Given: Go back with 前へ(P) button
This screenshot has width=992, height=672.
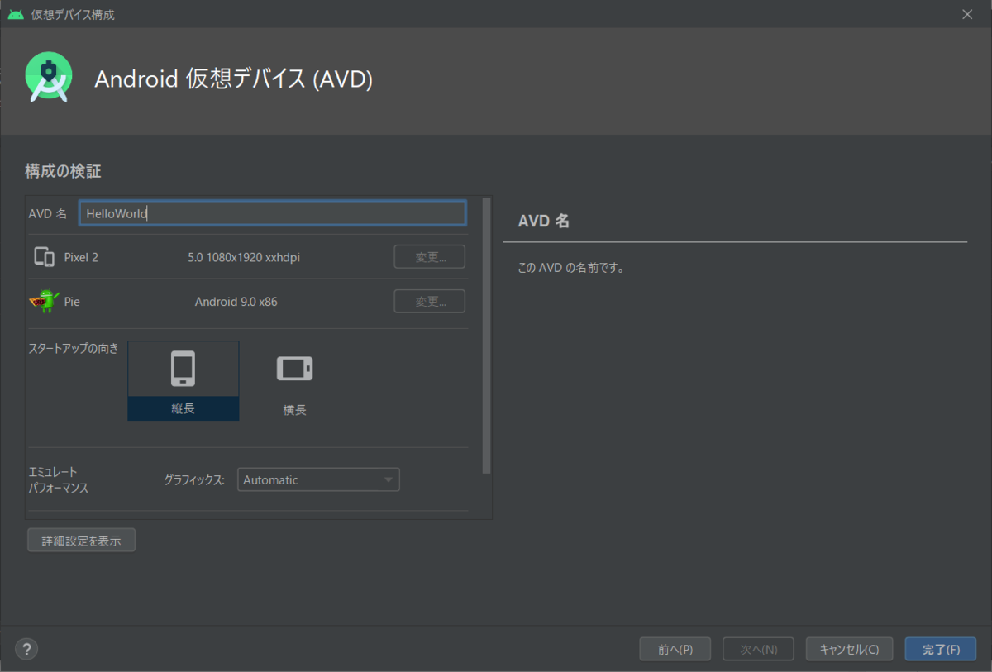Looking at the screenshot, I should (675, 649).
